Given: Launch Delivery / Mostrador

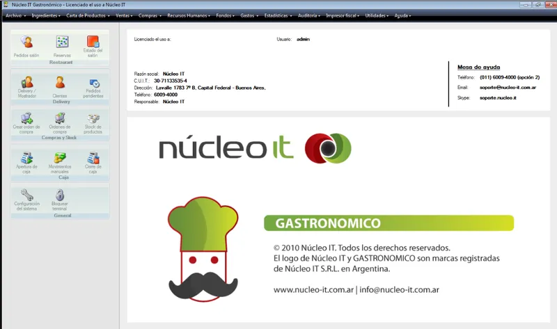Looking at the screenshot, I should click(26, 87).
